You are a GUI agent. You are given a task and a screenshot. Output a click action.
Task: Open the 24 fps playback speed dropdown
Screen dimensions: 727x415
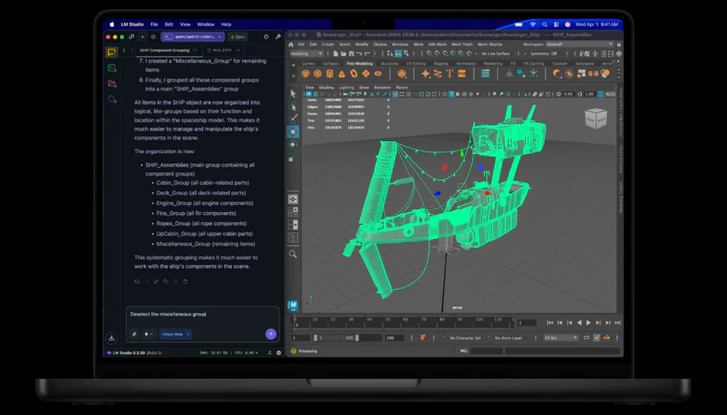pyautogui.click(x=560, y=336)
